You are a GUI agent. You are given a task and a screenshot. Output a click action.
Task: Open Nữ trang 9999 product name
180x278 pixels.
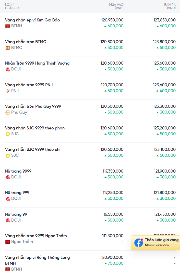click(x=18, y=171)
